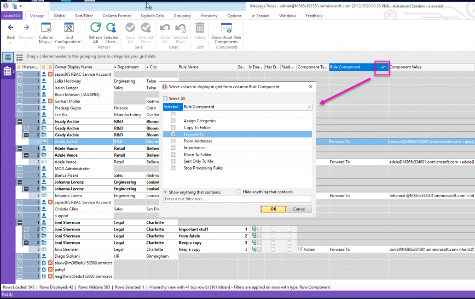This screenshot has width=475, height=299.
Task: Click the 'Rows Hidden: 503' status text
Action: tap(94, 287)
